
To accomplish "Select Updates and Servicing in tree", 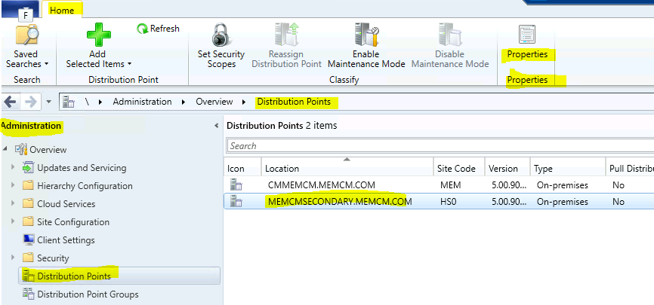I will click(82, 168).
